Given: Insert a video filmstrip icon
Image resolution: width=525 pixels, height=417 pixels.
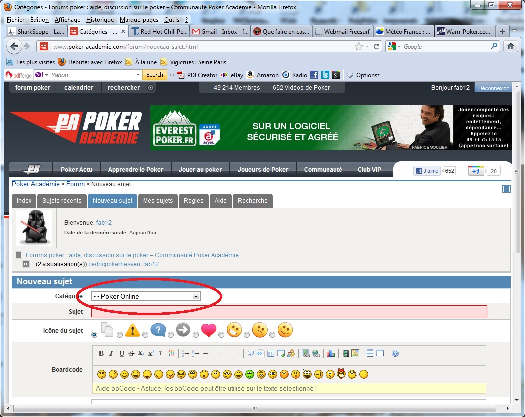Looking at the screenshot, I should click(x=345, y=353).
